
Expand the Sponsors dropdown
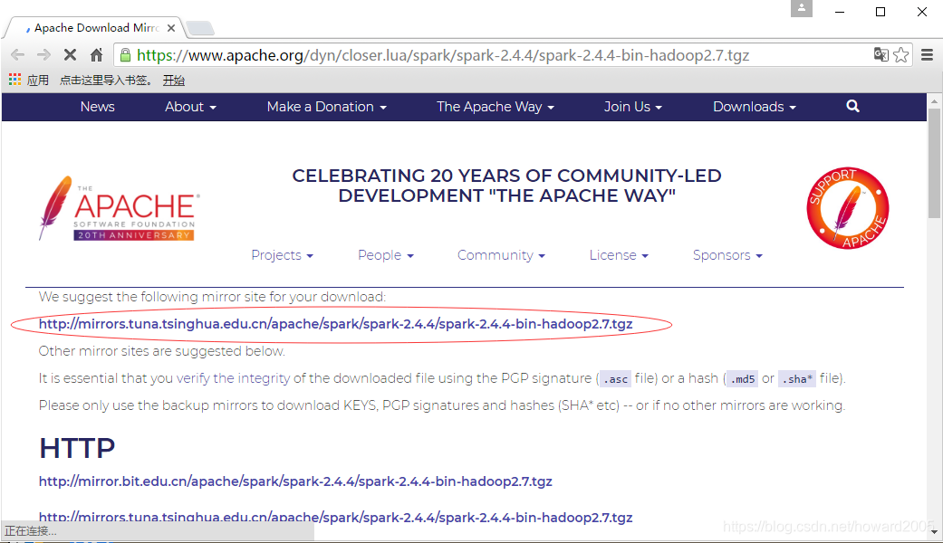click(x=727, y=255)
